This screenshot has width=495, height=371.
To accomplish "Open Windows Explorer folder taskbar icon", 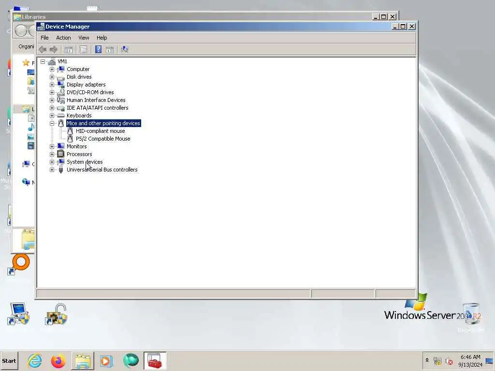I will tap(82, 360).
